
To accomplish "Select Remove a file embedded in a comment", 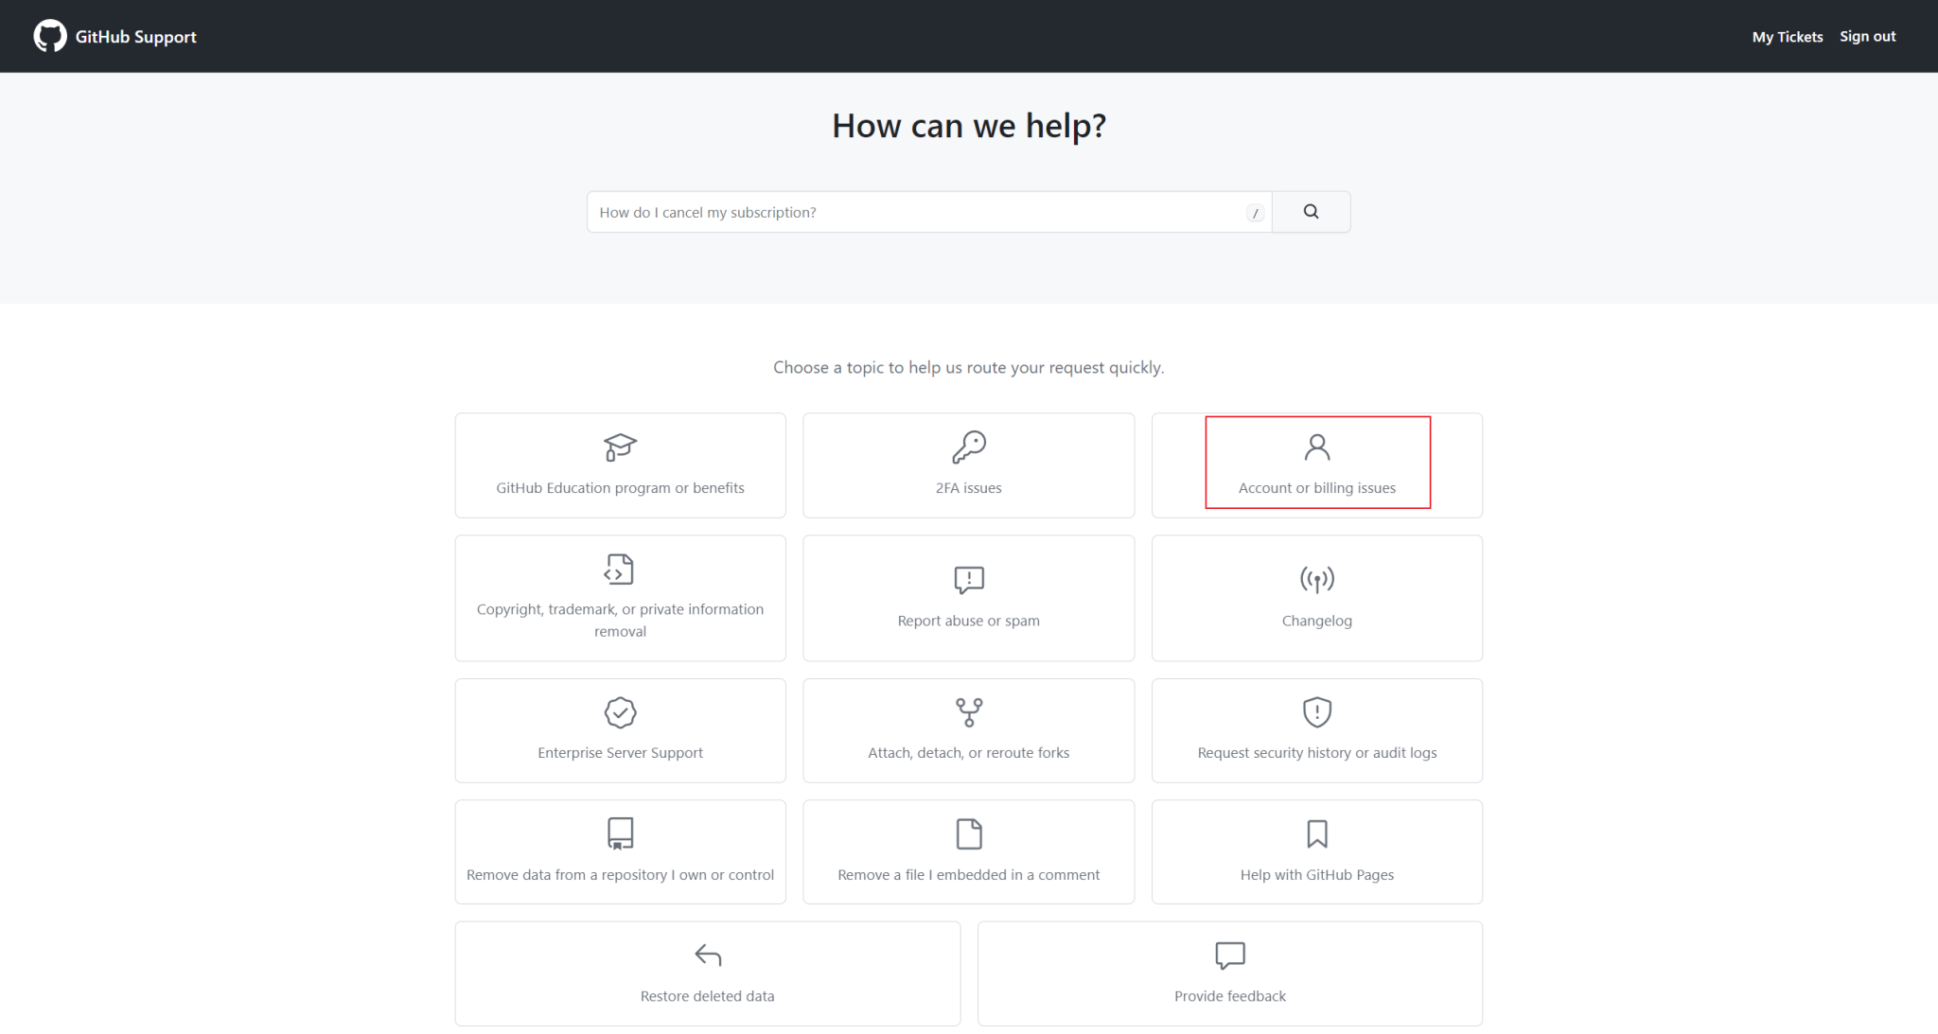I will pyautogui.click(x=968, y=850).
